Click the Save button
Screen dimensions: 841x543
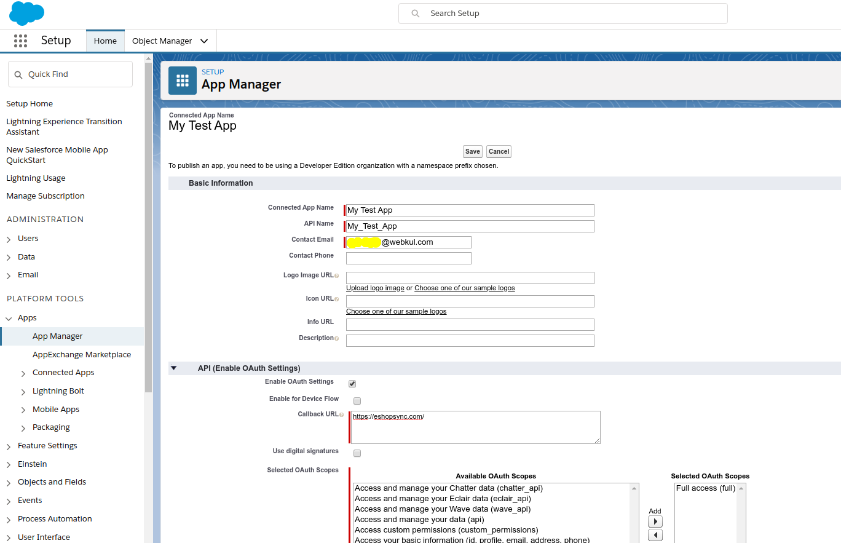pos(472,151)
